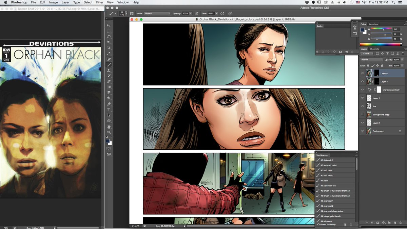Hide the Background layer
Viewport: 407px width, 229px height.
[x=363, y=131]
